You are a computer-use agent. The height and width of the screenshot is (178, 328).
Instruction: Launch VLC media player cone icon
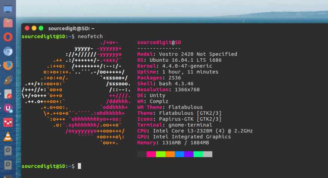click(8, 137)
